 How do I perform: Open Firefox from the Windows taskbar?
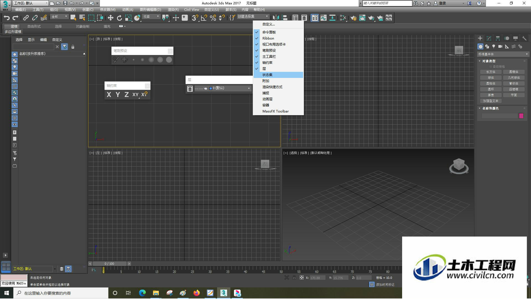click(x=196, y=293)
